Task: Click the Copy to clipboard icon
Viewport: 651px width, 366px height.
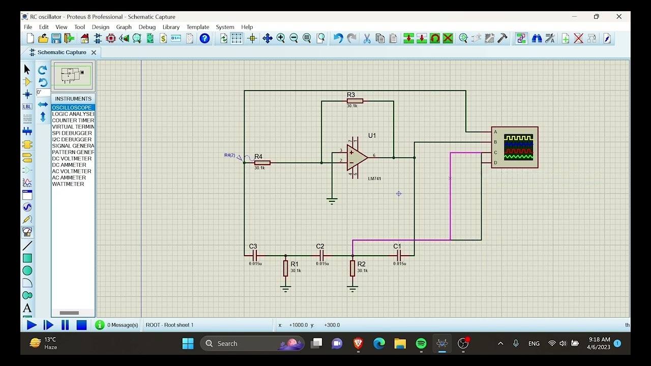Action: [380, 39]
